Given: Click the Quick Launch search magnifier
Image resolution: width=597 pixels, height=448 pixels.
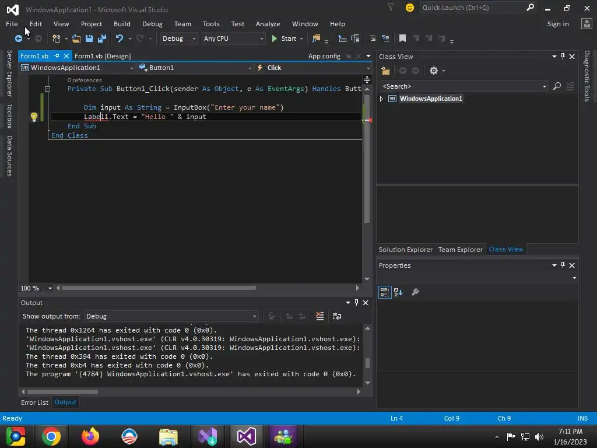Looking at the screenshot, I should (x=530, y=7).
